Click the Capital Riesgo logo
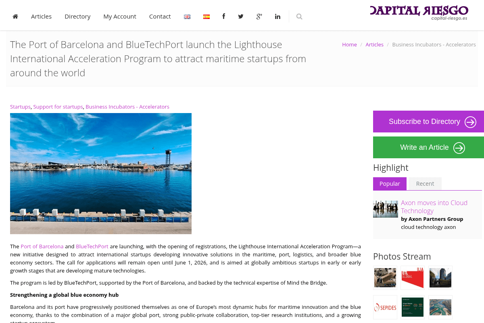 [x=419, y=12]
